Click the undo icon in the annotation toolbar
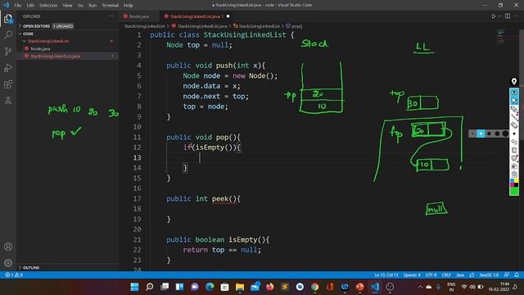524x295 pixels. click(x=514, y=142)
